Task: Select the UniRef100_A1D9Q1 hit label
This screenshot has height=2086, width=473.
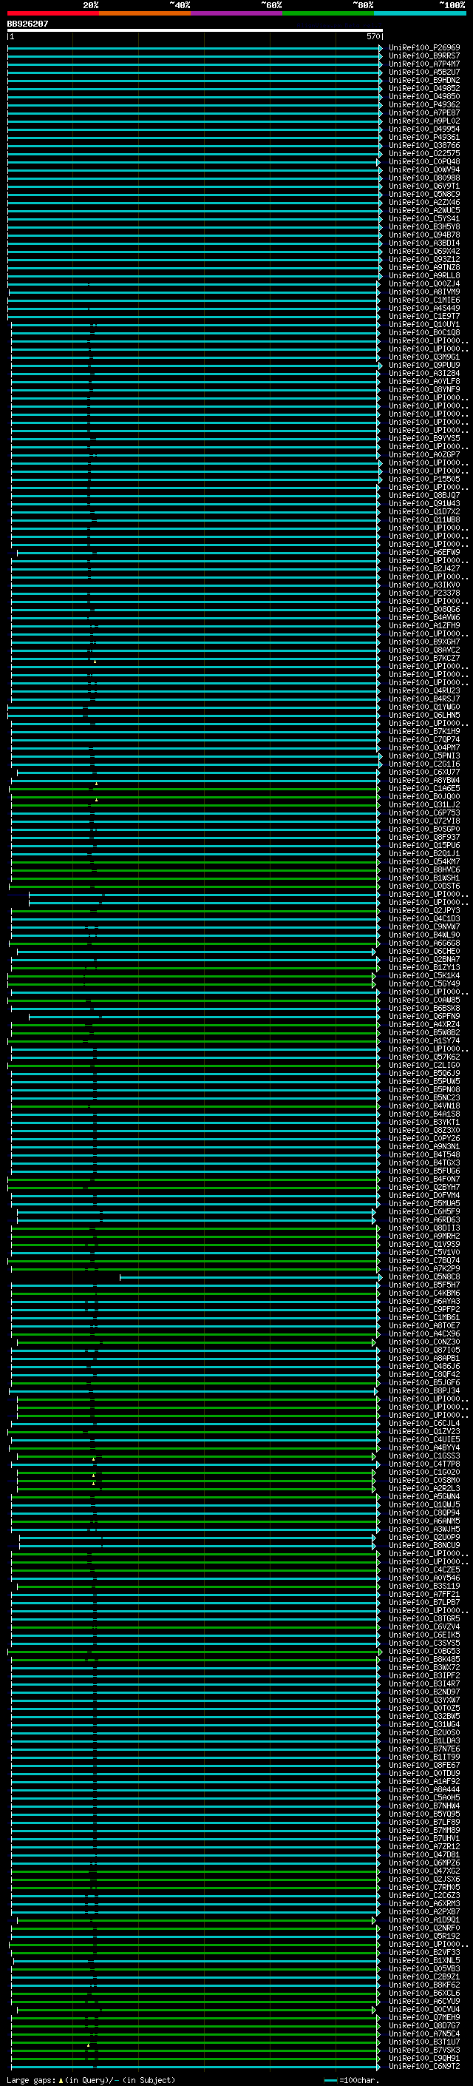Action: click(x=424, y=1920)
